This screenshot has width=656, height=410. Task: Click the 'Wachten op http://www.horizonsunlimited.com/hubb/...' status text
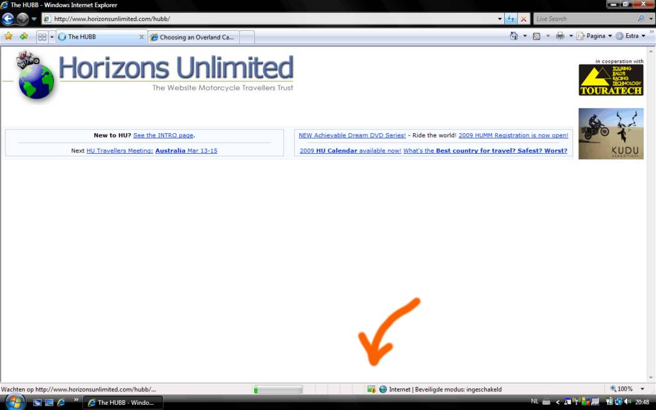pyautogui.click(x=79, y=389)
